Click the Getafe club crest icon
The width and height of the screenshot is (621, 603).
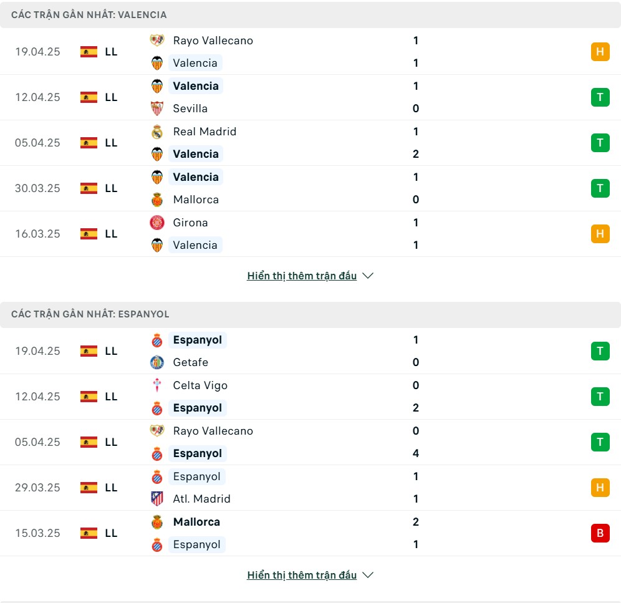tap(157, 362)
